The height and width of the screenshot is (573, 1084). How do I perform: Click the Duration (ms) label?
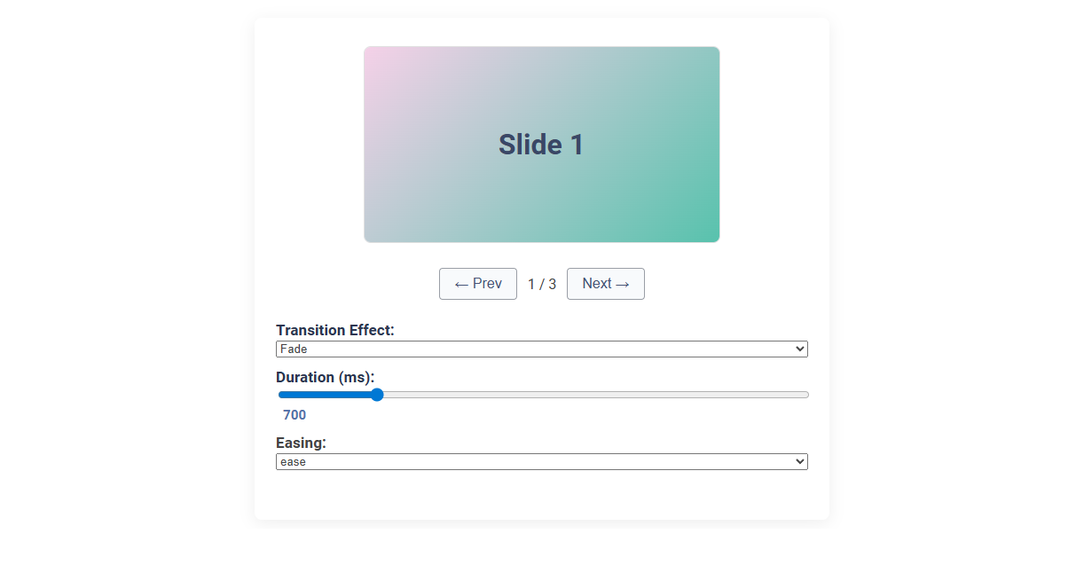coord(325,377)
